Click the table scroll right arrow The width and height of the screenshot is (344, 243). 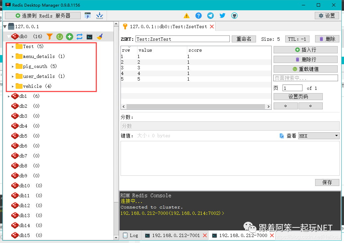click(x=268, y=106)
